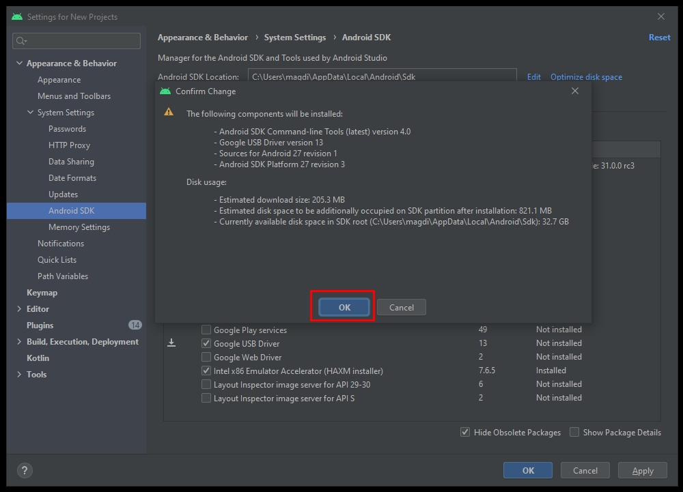Click Appearance & Behavior breadcrumb
The image size is (683, 492).
[x=203, y=38]
